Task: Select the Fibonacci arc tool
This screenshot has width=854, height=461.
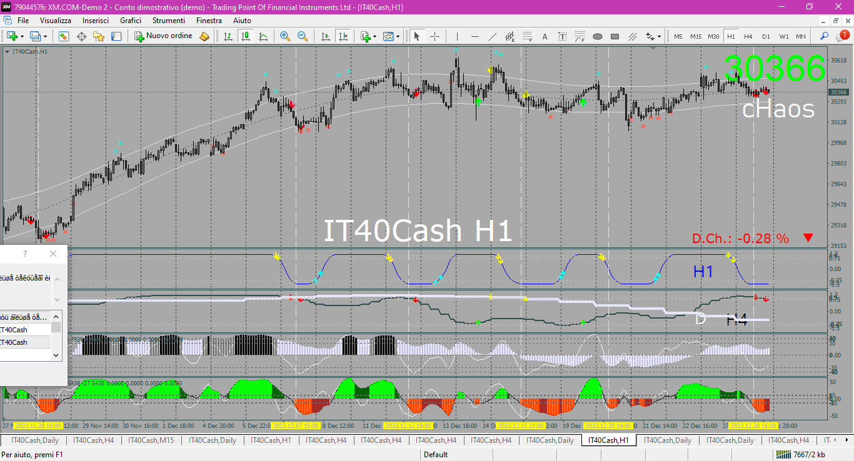Action: 580,36
